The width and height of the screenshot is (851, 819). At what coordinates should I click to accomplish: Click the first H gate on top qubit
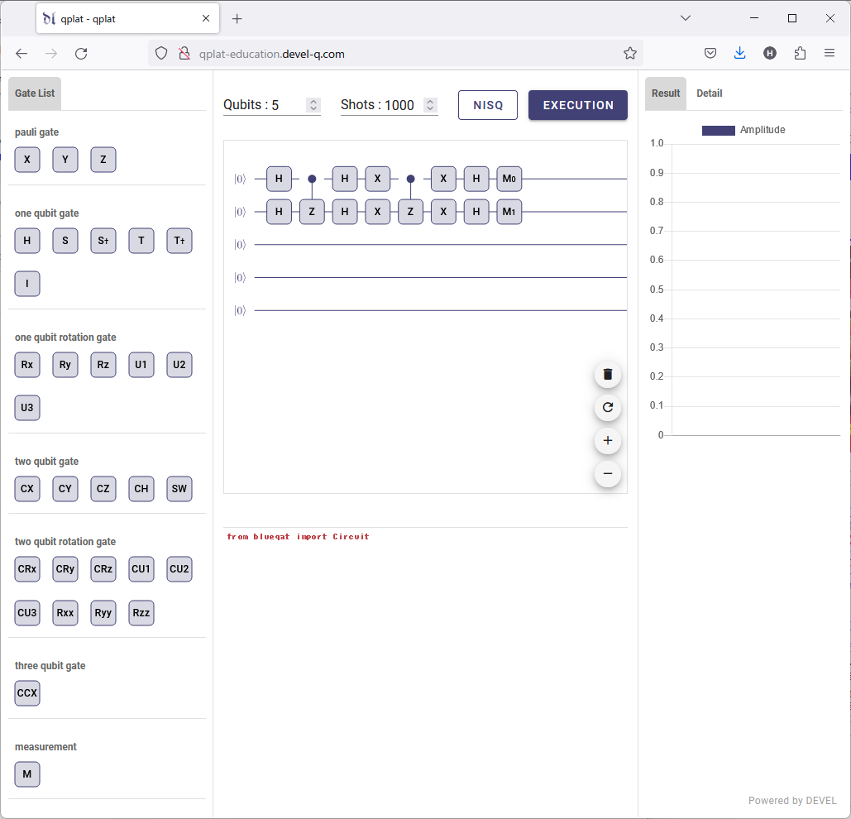click(x=279, y=179)
